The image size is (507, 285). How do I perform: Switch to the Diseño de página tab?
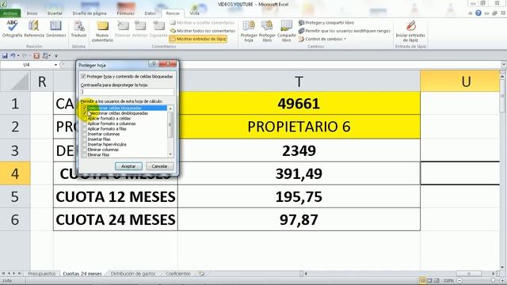90,13
